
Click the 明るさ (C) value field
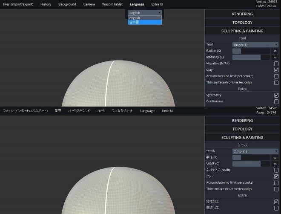275,164
